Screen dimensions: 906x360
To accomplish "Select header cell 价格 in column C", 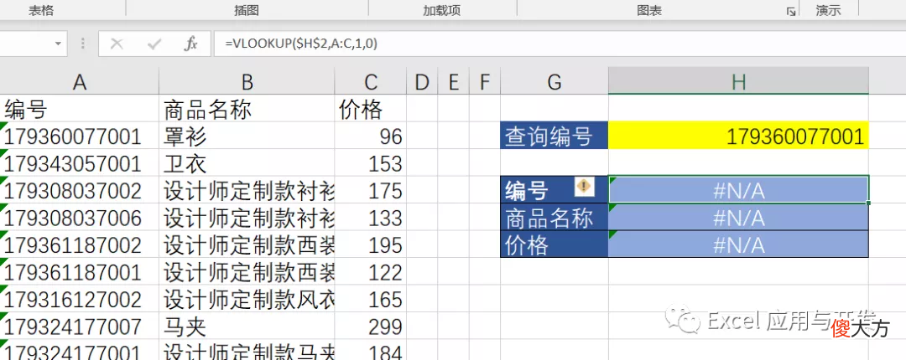I will pos(371,109).
